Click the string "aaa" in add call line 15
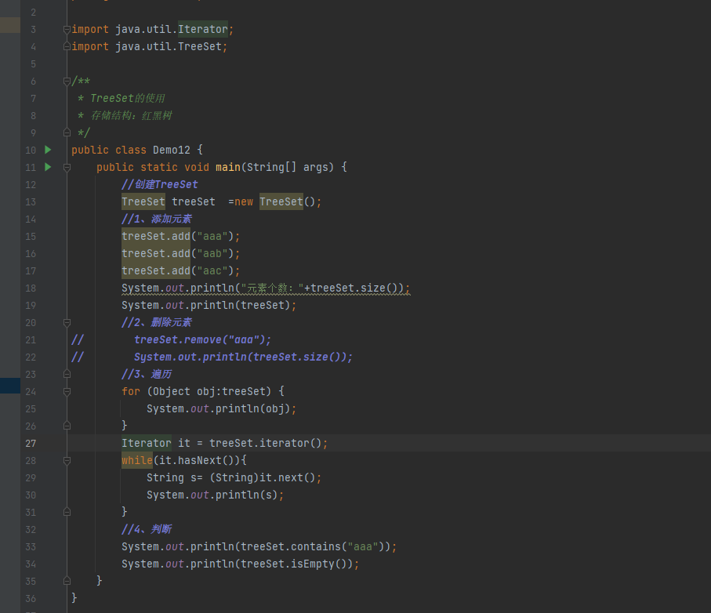711x613 pixels. click(212, 236)
